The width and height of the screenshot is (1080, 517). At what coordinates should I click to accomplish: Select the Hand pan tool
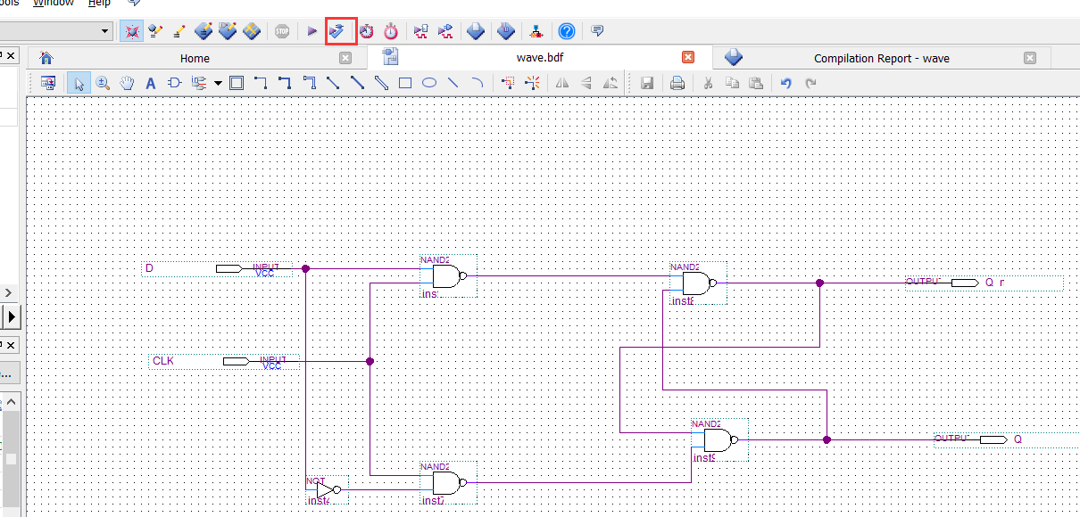[x=127, y=84]
